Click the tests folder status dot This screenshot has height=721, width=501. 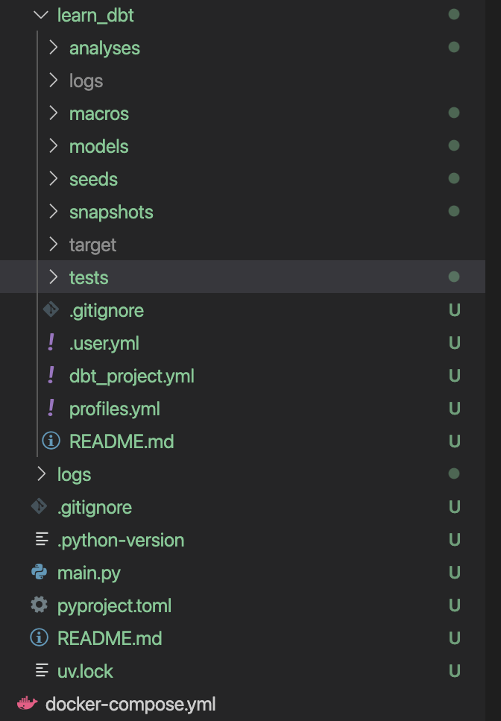pos(454,277)
